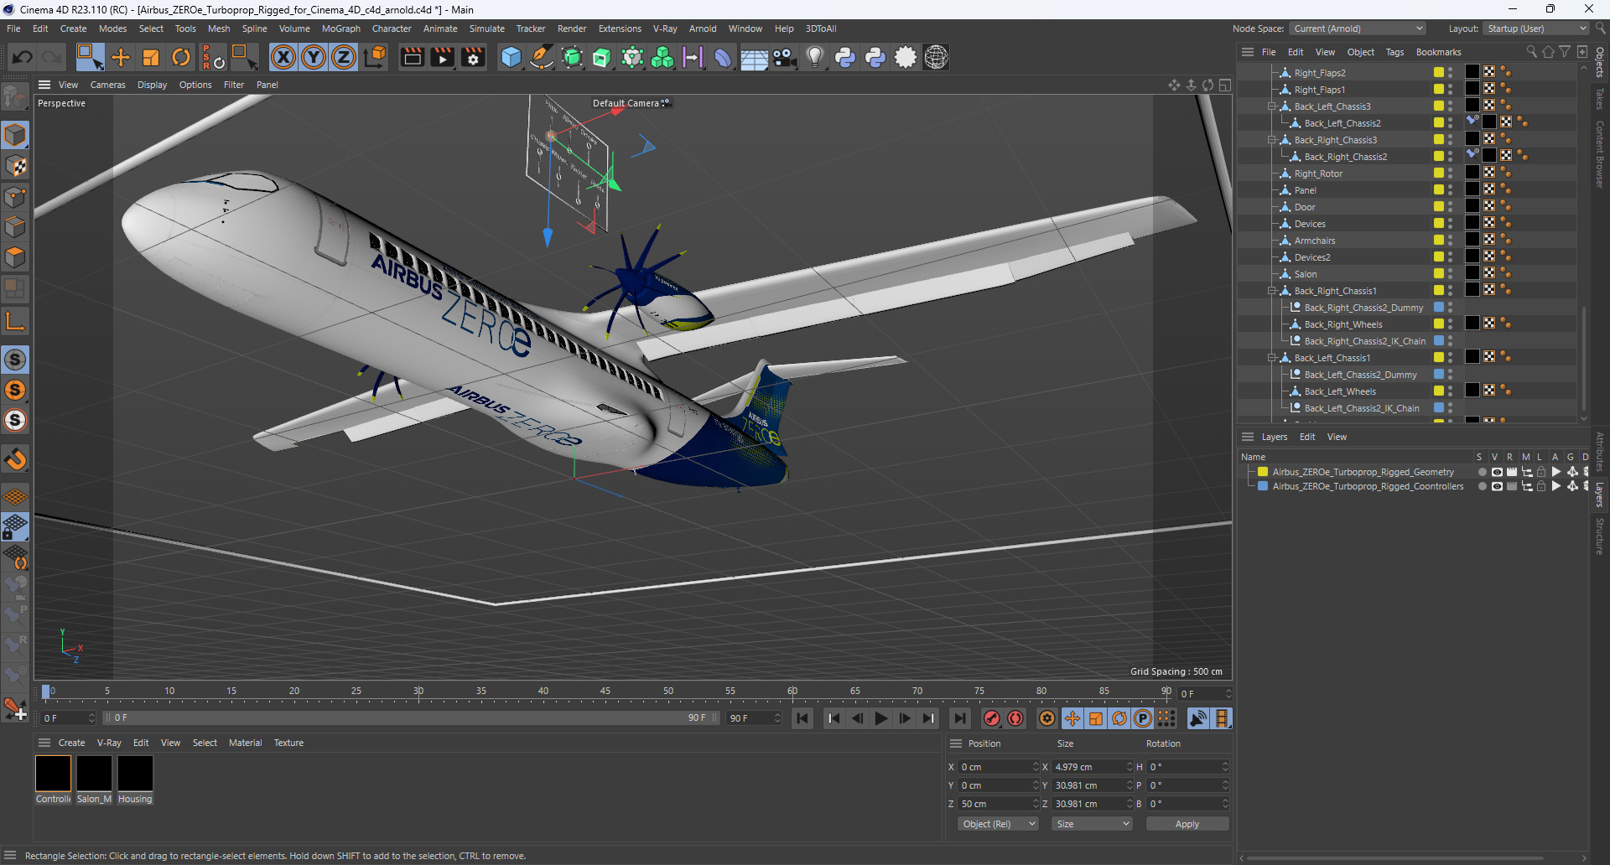The width and height of the screenshot is (1610, 865).
Task: Toggle visibility eye for Controllers layer
Action: tap(1497, 486)
